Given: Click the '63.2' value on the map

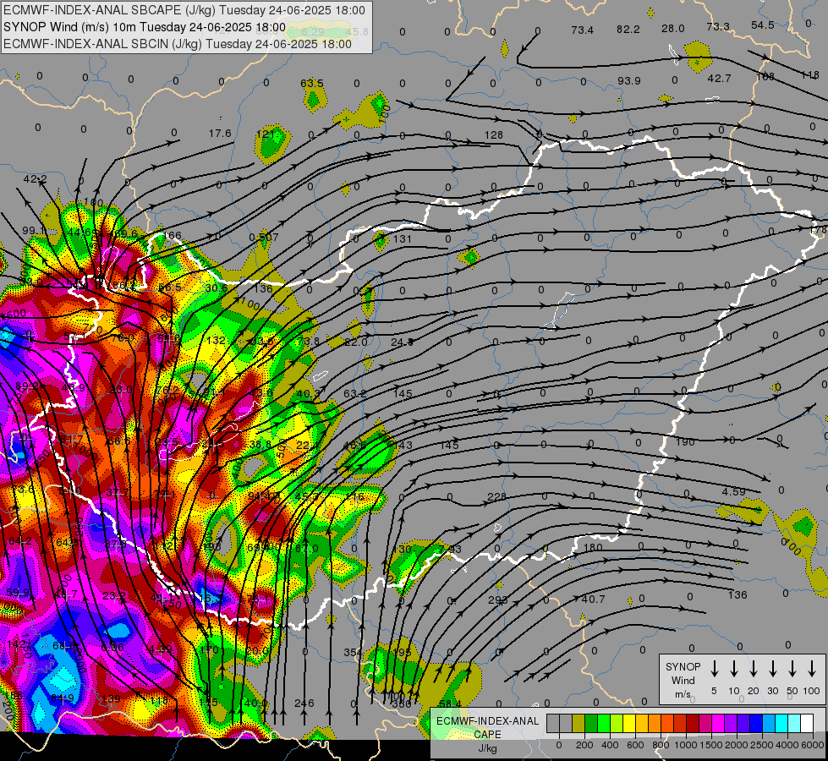Looking at the screenshot, I should coord(355,393).
